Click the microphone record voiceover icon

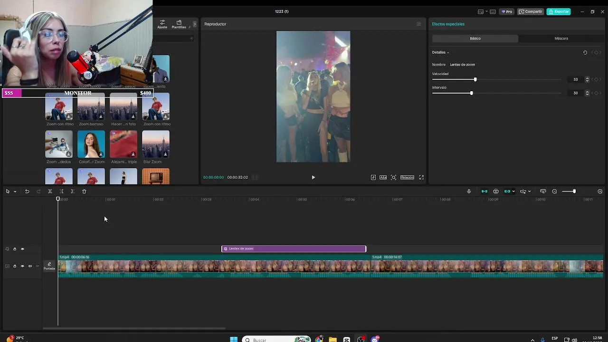click(x=469, y=191)
